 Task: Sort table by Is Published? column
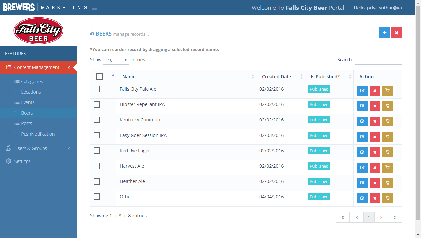coord(329,77)
